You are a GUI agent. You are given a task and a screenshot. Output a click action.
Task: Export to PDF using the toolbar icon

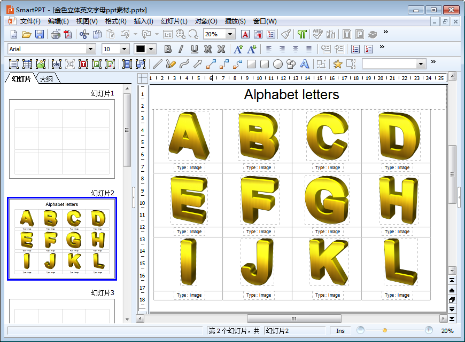tap(68, 34)
